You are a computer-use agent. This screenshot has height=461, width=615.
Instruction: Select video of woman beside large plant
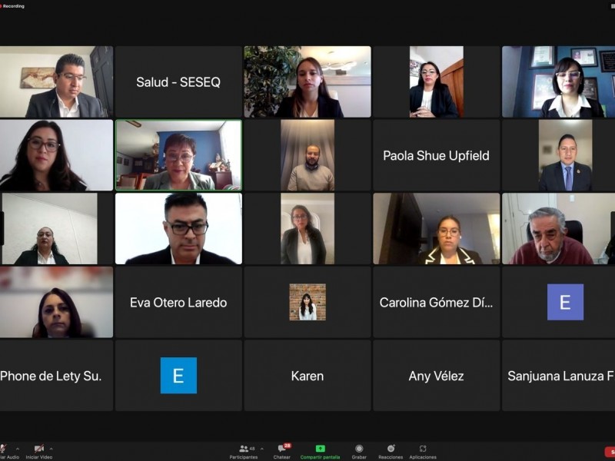click(x=307, y=81)
